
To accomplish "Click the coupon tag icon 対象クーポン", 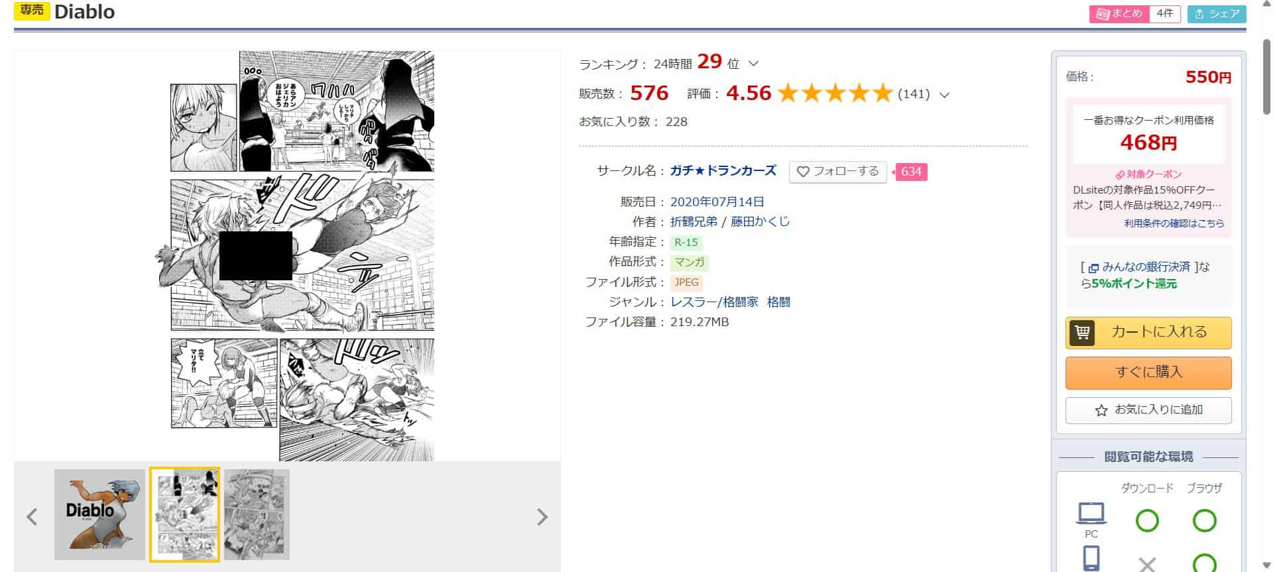I will point(1120,175).
